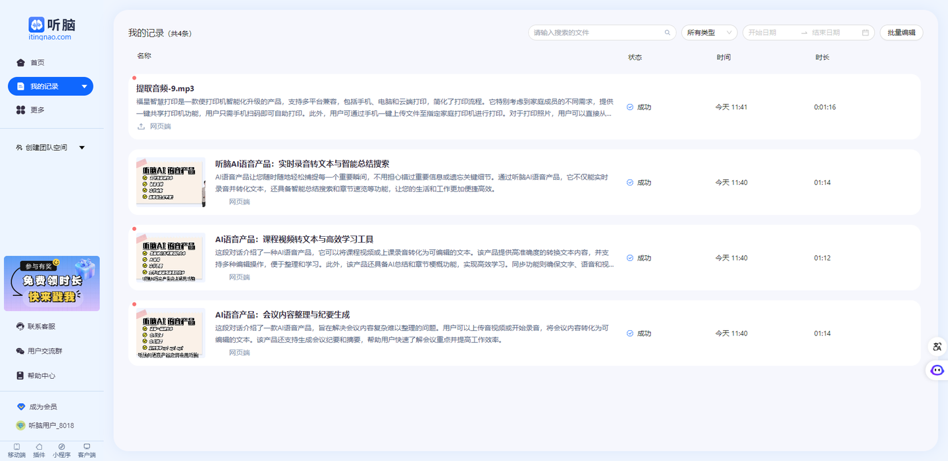Click the magnifier search icon

(668, 32)
